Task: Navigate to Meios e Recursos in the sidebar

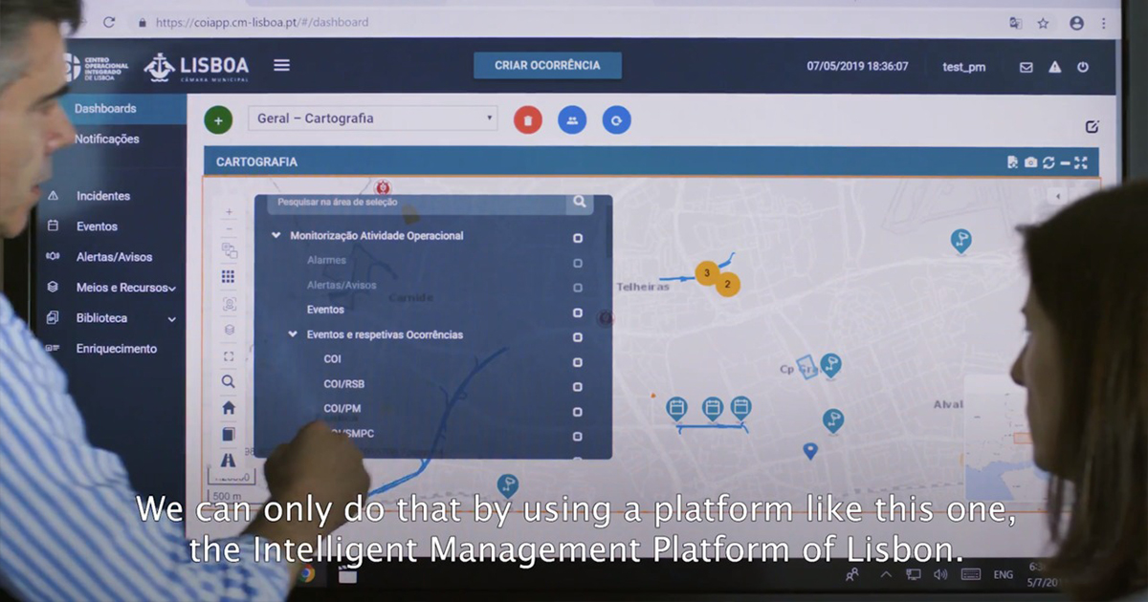Action: pos(121,287)
